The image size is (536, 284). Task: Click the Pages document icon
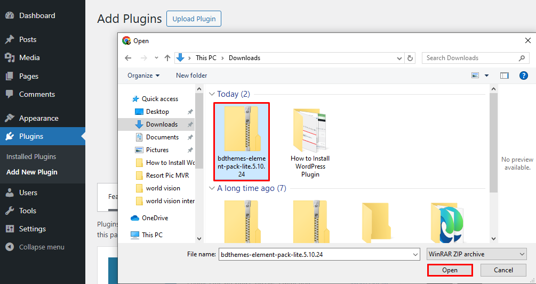(10, 76)
